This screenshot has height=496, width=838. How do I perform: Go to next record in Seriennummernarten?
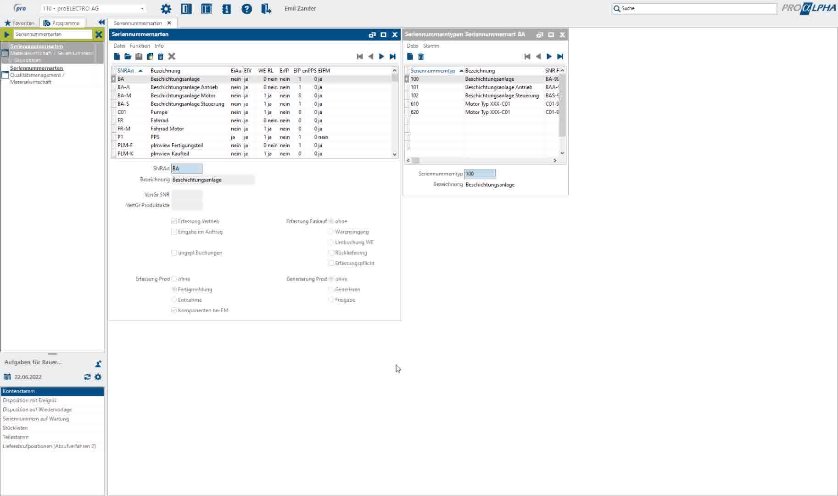(381, 56)
